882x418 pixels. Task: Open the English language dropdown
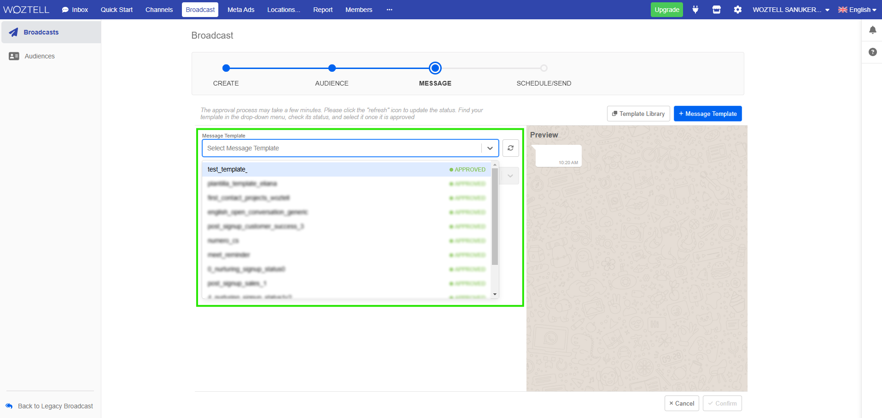(x=857, y=10)
